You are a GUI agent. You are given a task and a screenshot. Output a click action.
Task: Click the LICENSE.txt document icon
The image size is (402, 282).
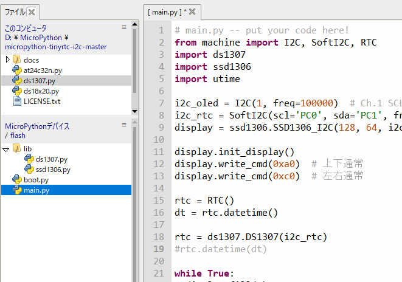pos(17,101)
